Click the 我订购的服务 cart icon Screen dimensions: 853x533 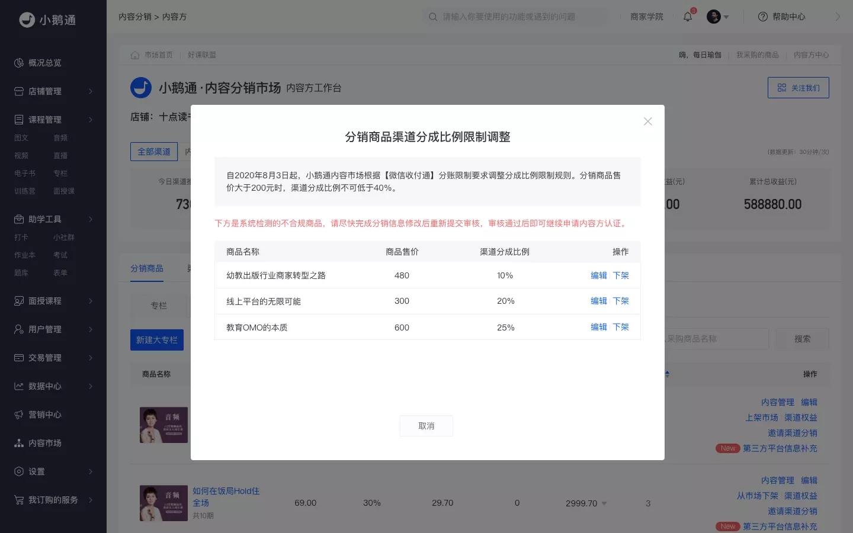(19, 500)
